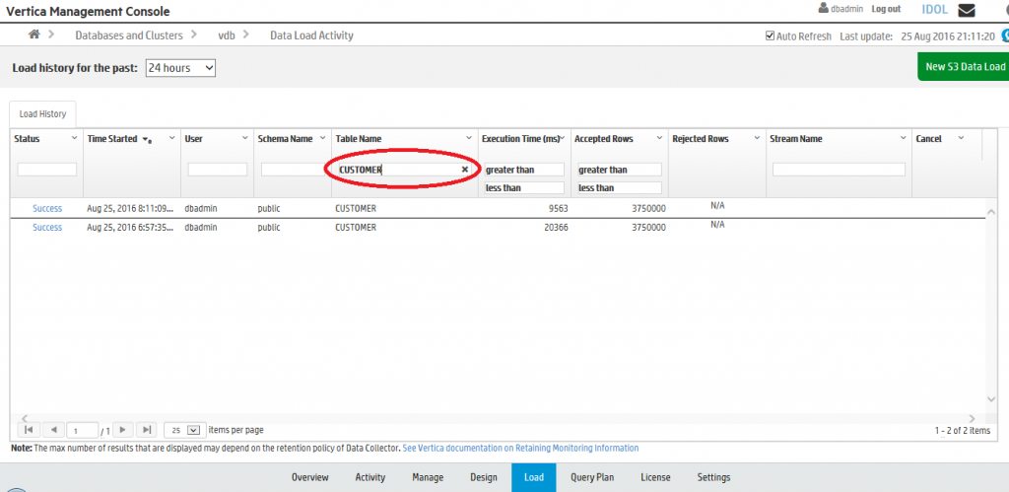Open the Cancel column menu

961,138
